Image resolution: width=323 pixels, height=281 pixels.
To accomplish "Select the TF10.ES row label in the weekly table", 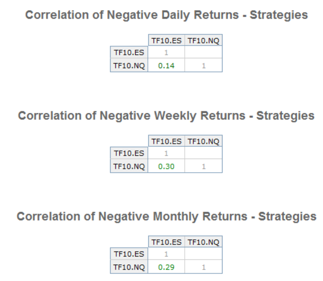I will pos(129,154).
